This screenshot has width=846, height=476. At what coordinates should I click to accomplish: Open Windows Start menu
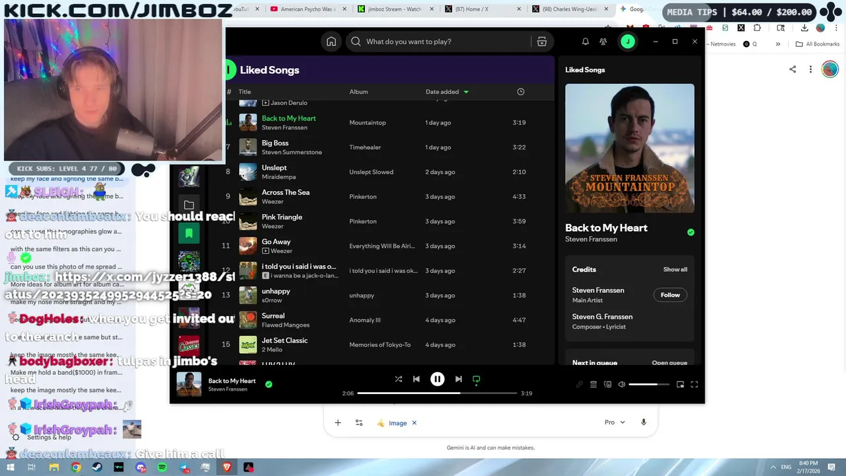pyautogui.click(x=11, y=467)
